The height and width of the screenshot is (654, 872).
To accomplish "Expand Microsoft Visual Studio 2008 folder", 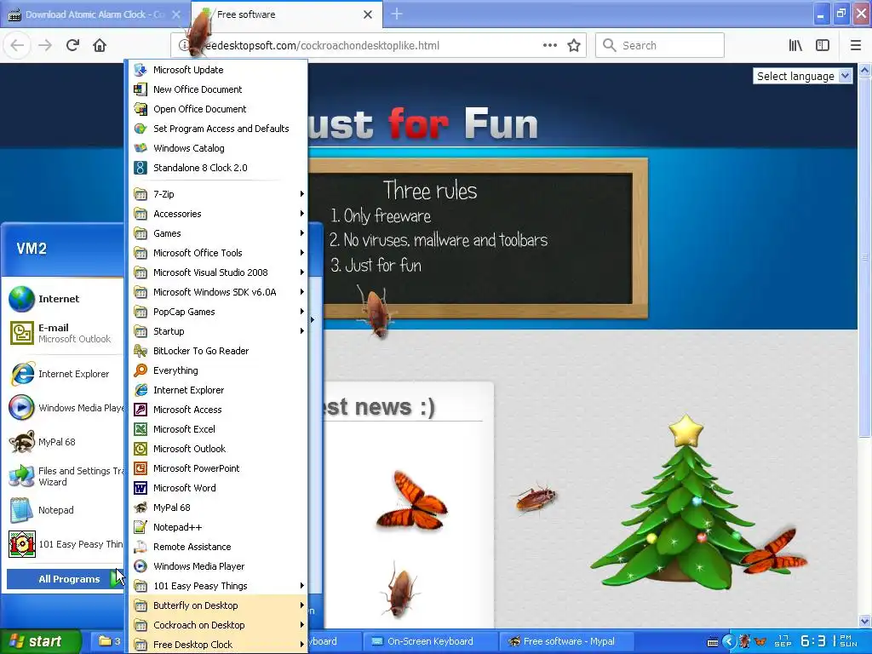I will point(217,272).
